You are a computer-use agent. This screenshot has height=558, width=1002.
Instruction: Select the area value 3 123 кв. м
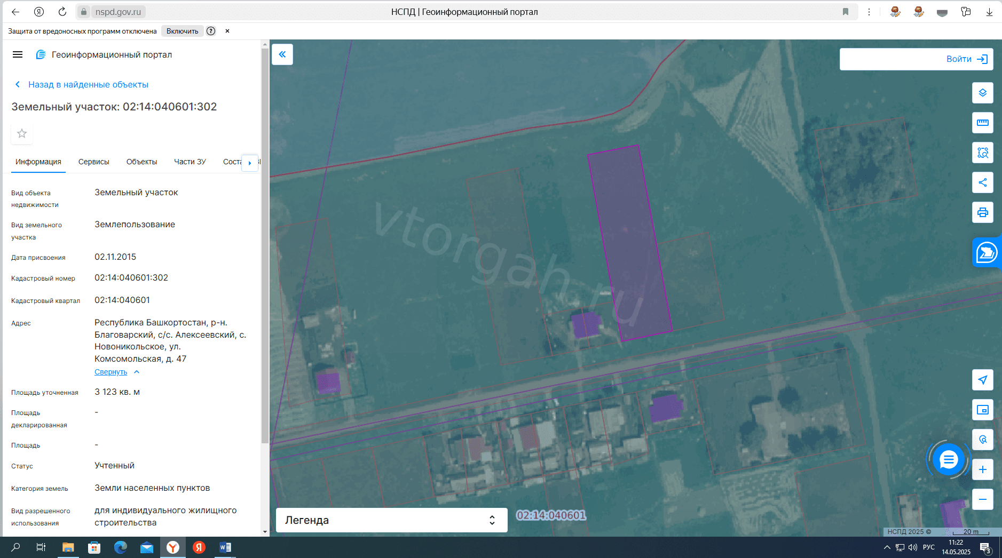[x=117, y=392]
